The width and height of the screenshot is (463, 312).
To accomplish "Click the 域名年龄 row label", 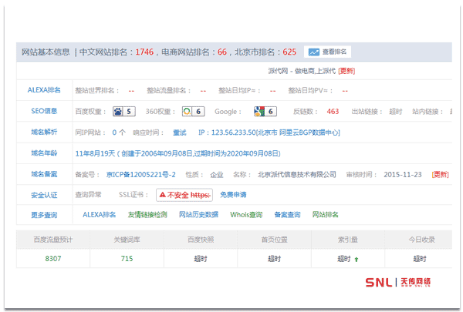I will pyautogui.click(x=44, y=153).
